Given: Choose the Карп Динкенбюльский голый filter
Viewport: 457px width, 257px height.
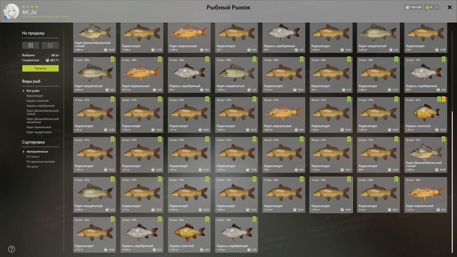Looking at the screenshot, I should tap(42, 112).
